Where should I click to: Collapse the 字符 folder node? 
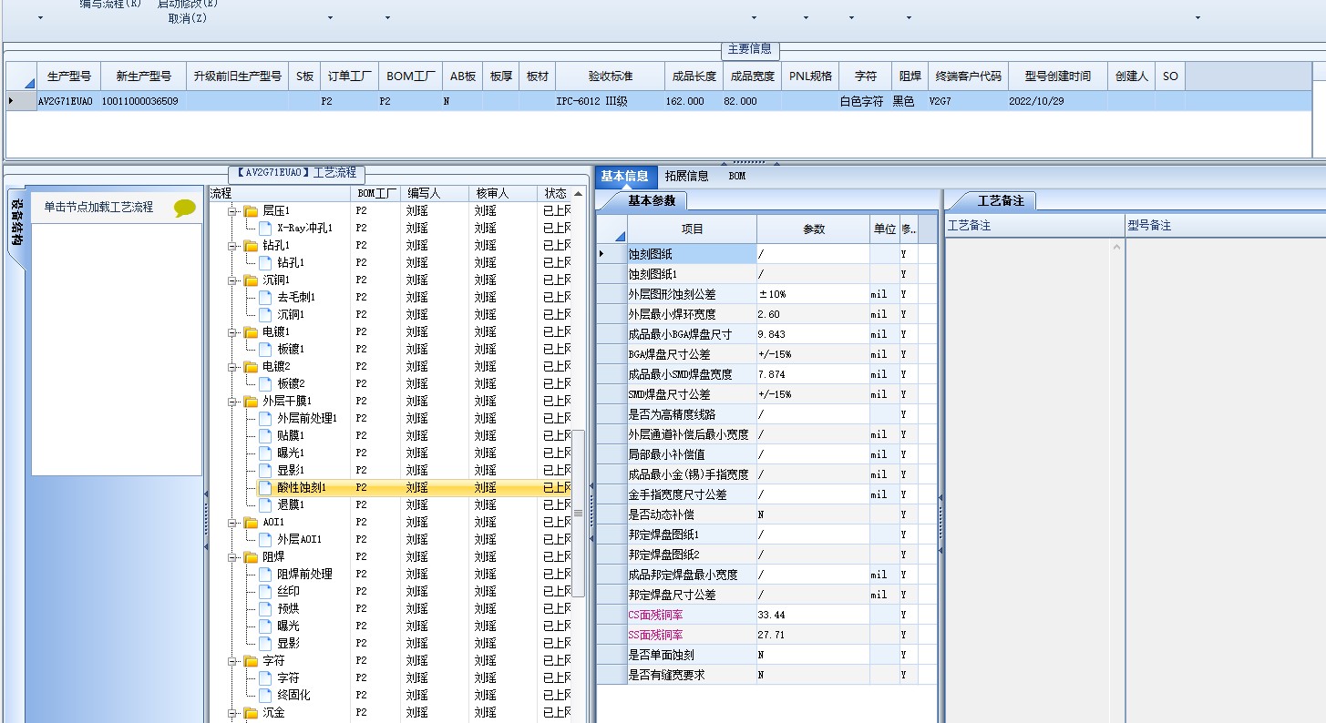pos(232,660)
